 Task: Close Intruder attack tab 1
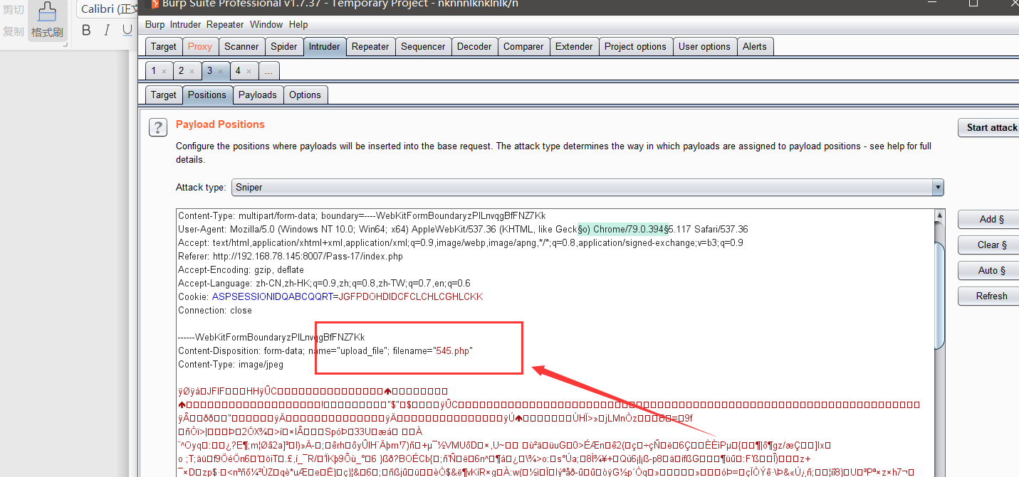coord(164,71)
